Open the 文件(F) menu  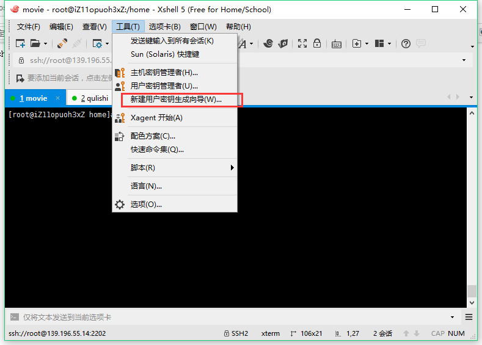tap(28, 27)
